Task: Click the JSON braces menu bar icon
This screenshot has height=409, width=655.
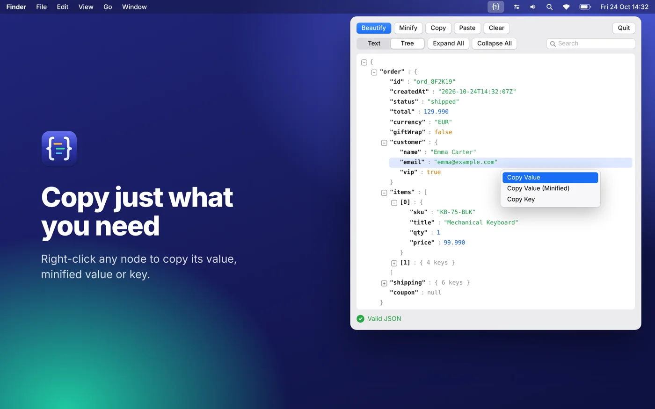Action: tap(495, 7)
